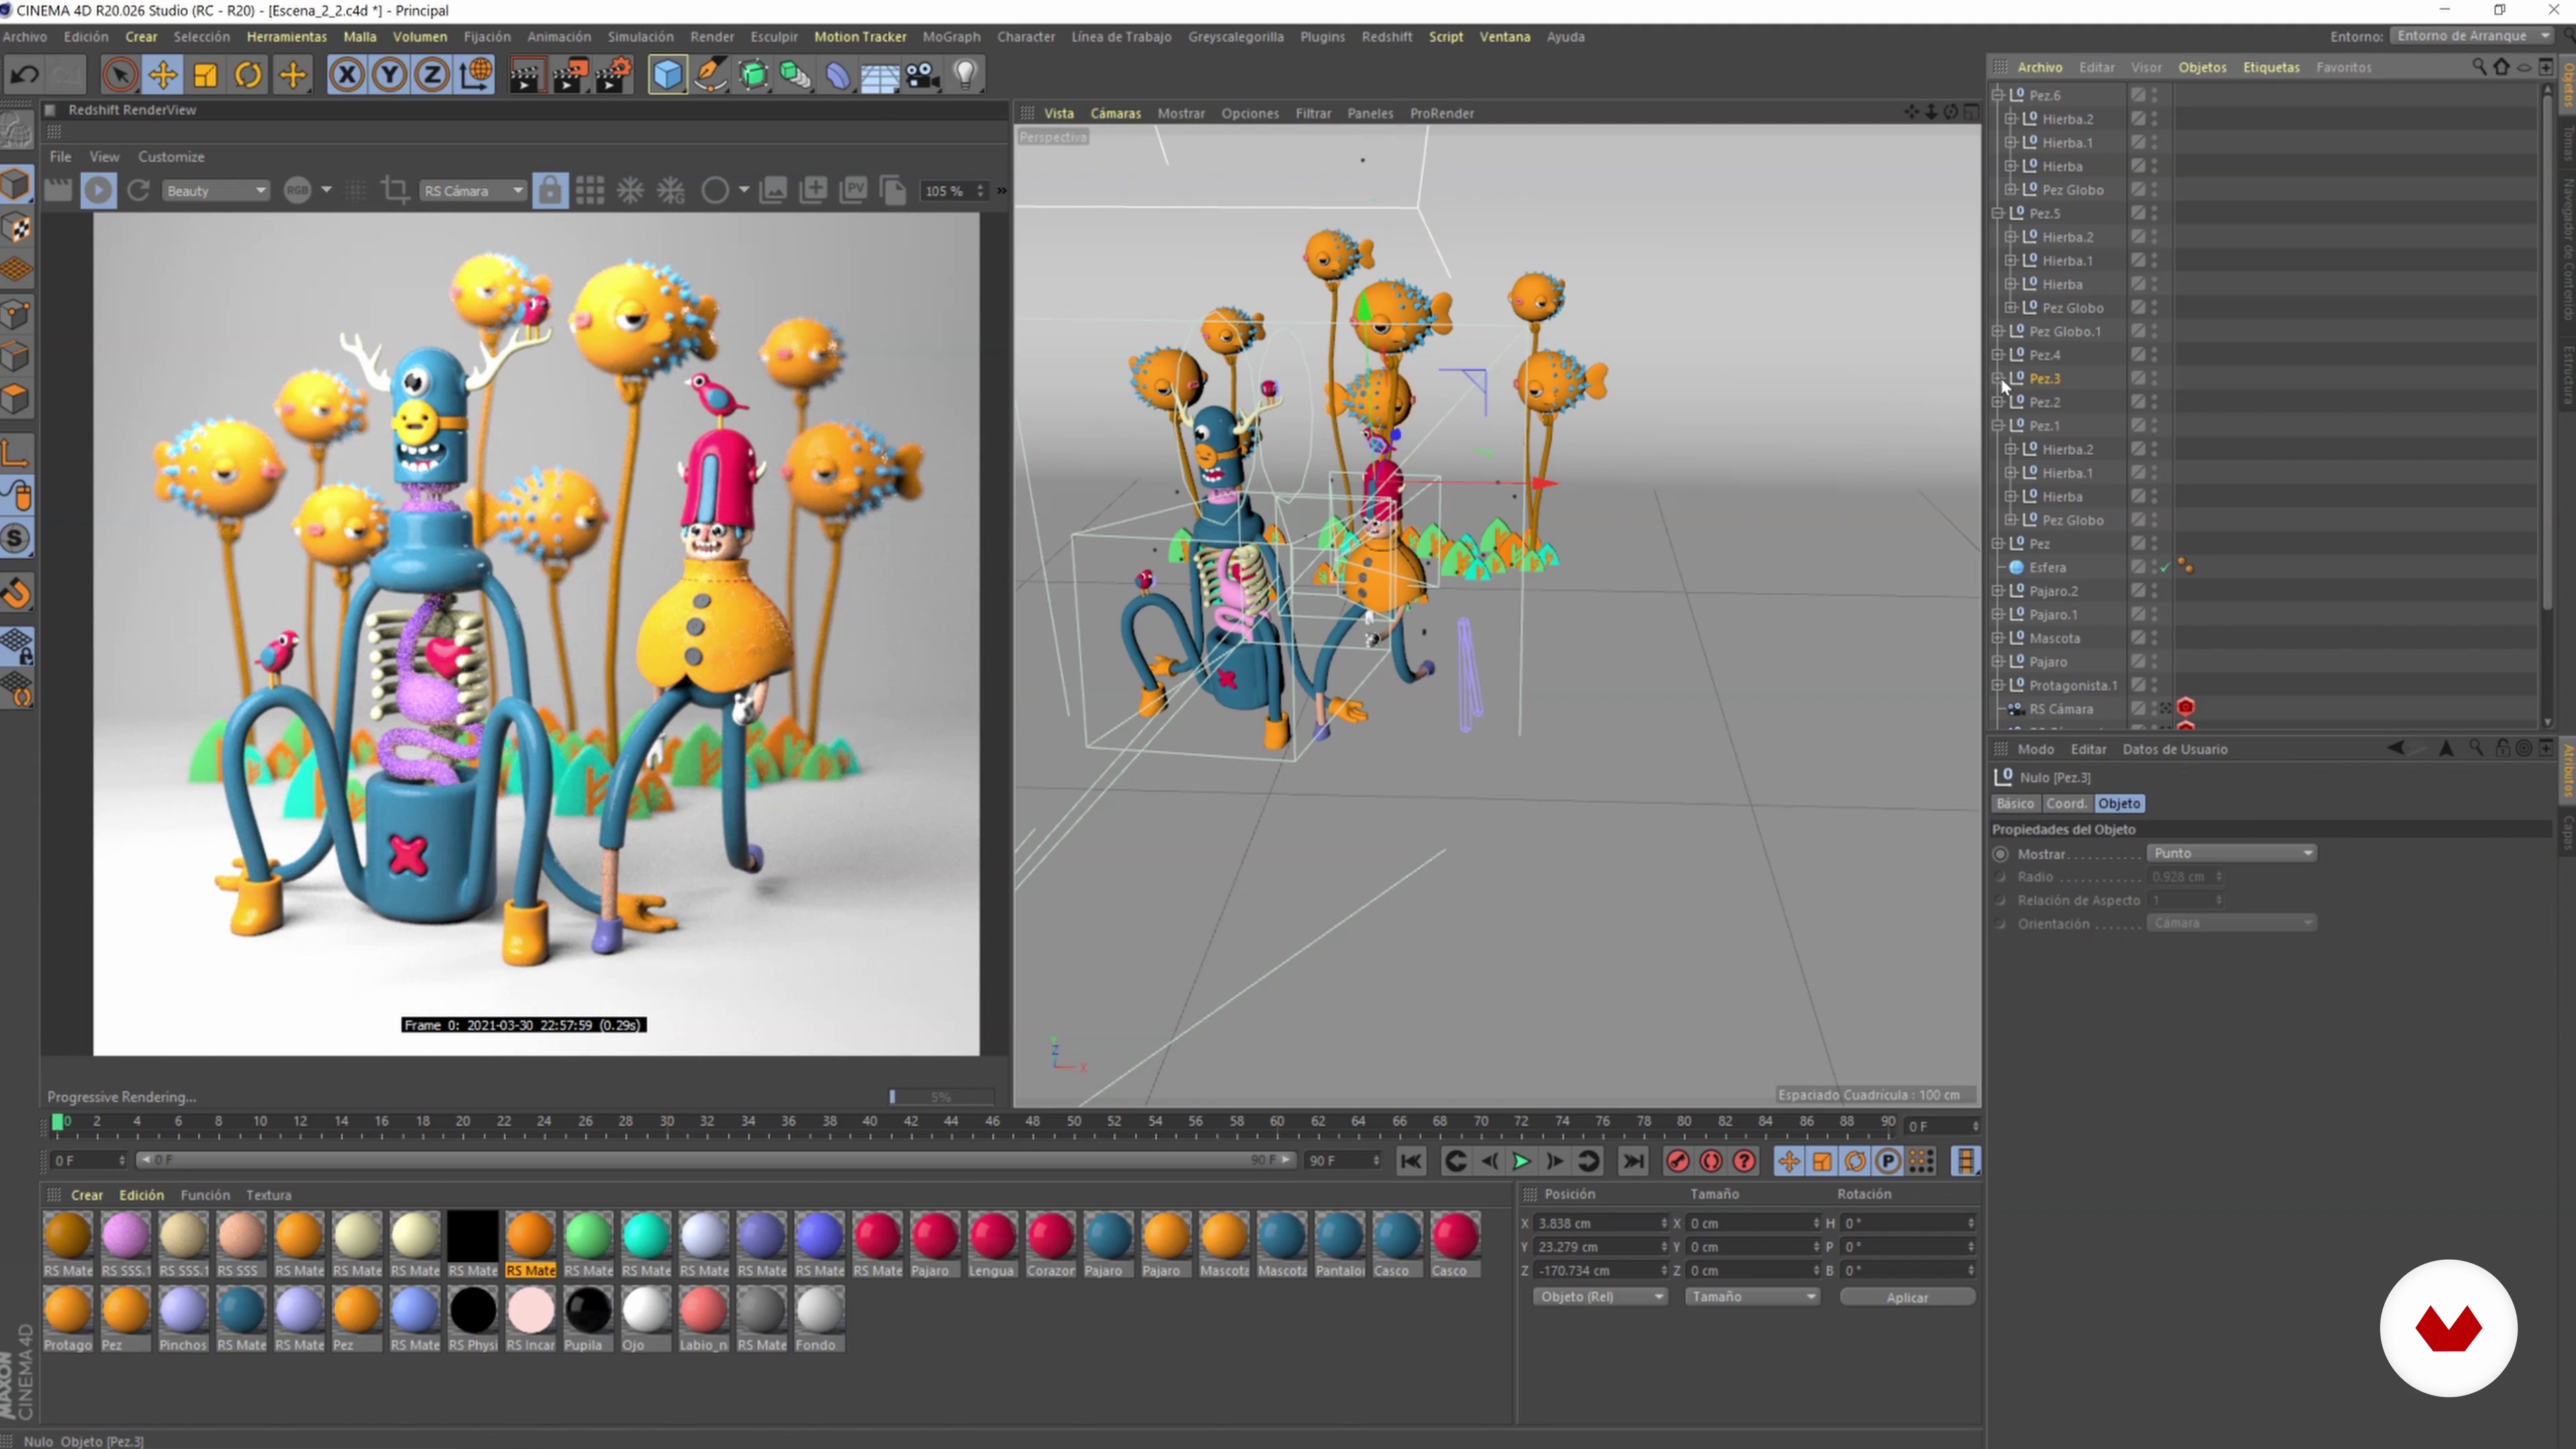The height and width of the screenshot is (1449, 2576).
Task: Open the RS Cámara dropdown
Action: coord(472,191)
